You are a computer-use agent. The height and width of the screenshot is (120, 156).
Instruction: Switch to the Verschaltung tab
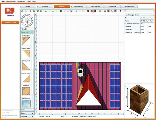(x=79, y=6)
